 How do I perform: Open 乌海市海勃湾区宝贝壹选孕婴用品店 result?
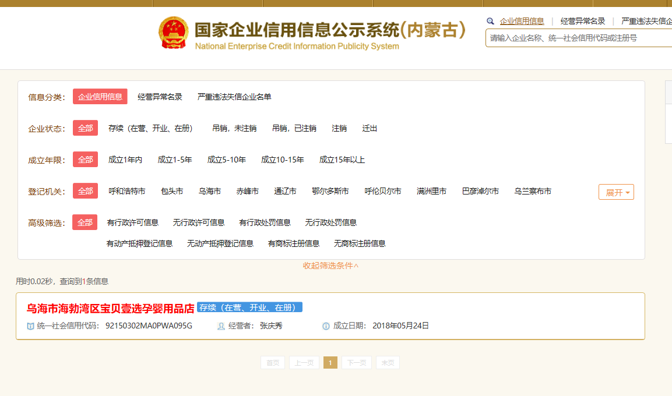click(x=111, y=308)
